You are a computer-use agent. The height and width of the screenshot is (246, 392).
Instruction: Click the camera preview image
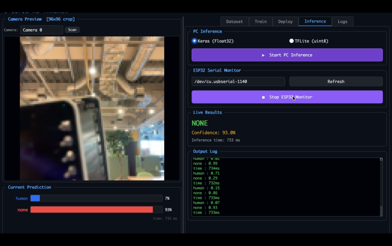pos(92,108)
